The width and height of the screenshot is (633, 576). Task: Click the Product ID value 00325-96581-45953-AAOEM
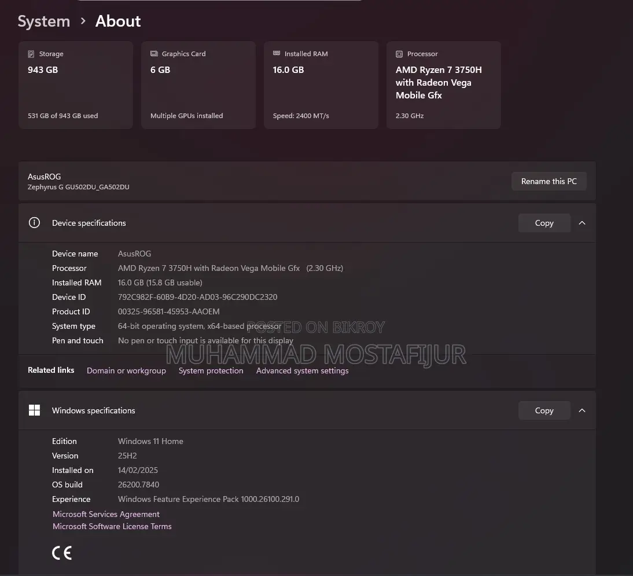[169, 311]
